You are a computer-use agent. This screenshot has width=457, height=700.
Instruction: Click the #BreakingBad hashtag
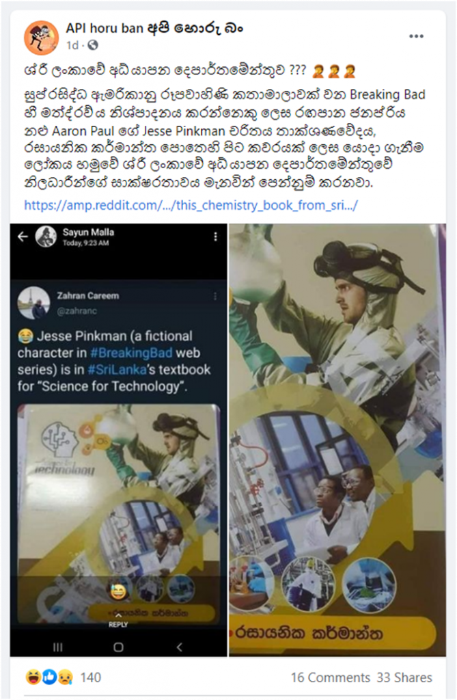[131, 353]
